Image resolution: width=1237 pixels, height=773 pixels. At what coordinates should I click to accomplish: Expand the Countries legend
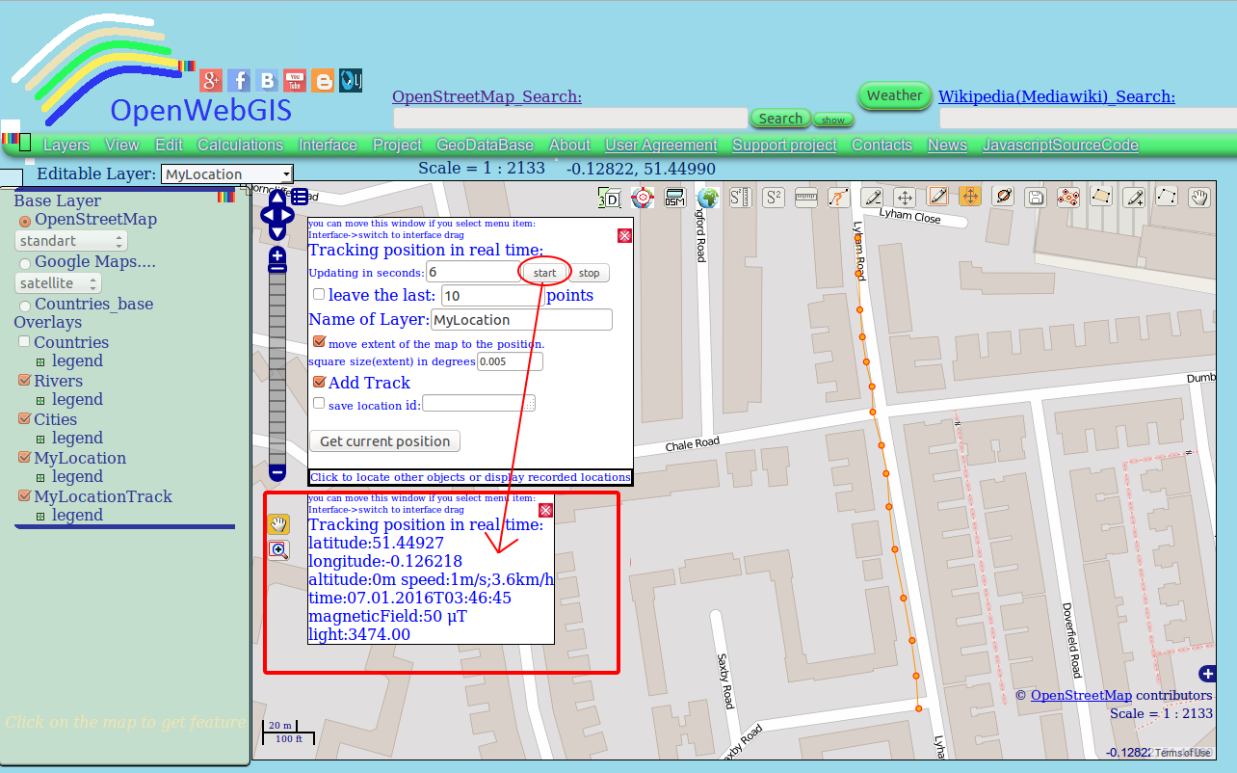coord(40,362)
